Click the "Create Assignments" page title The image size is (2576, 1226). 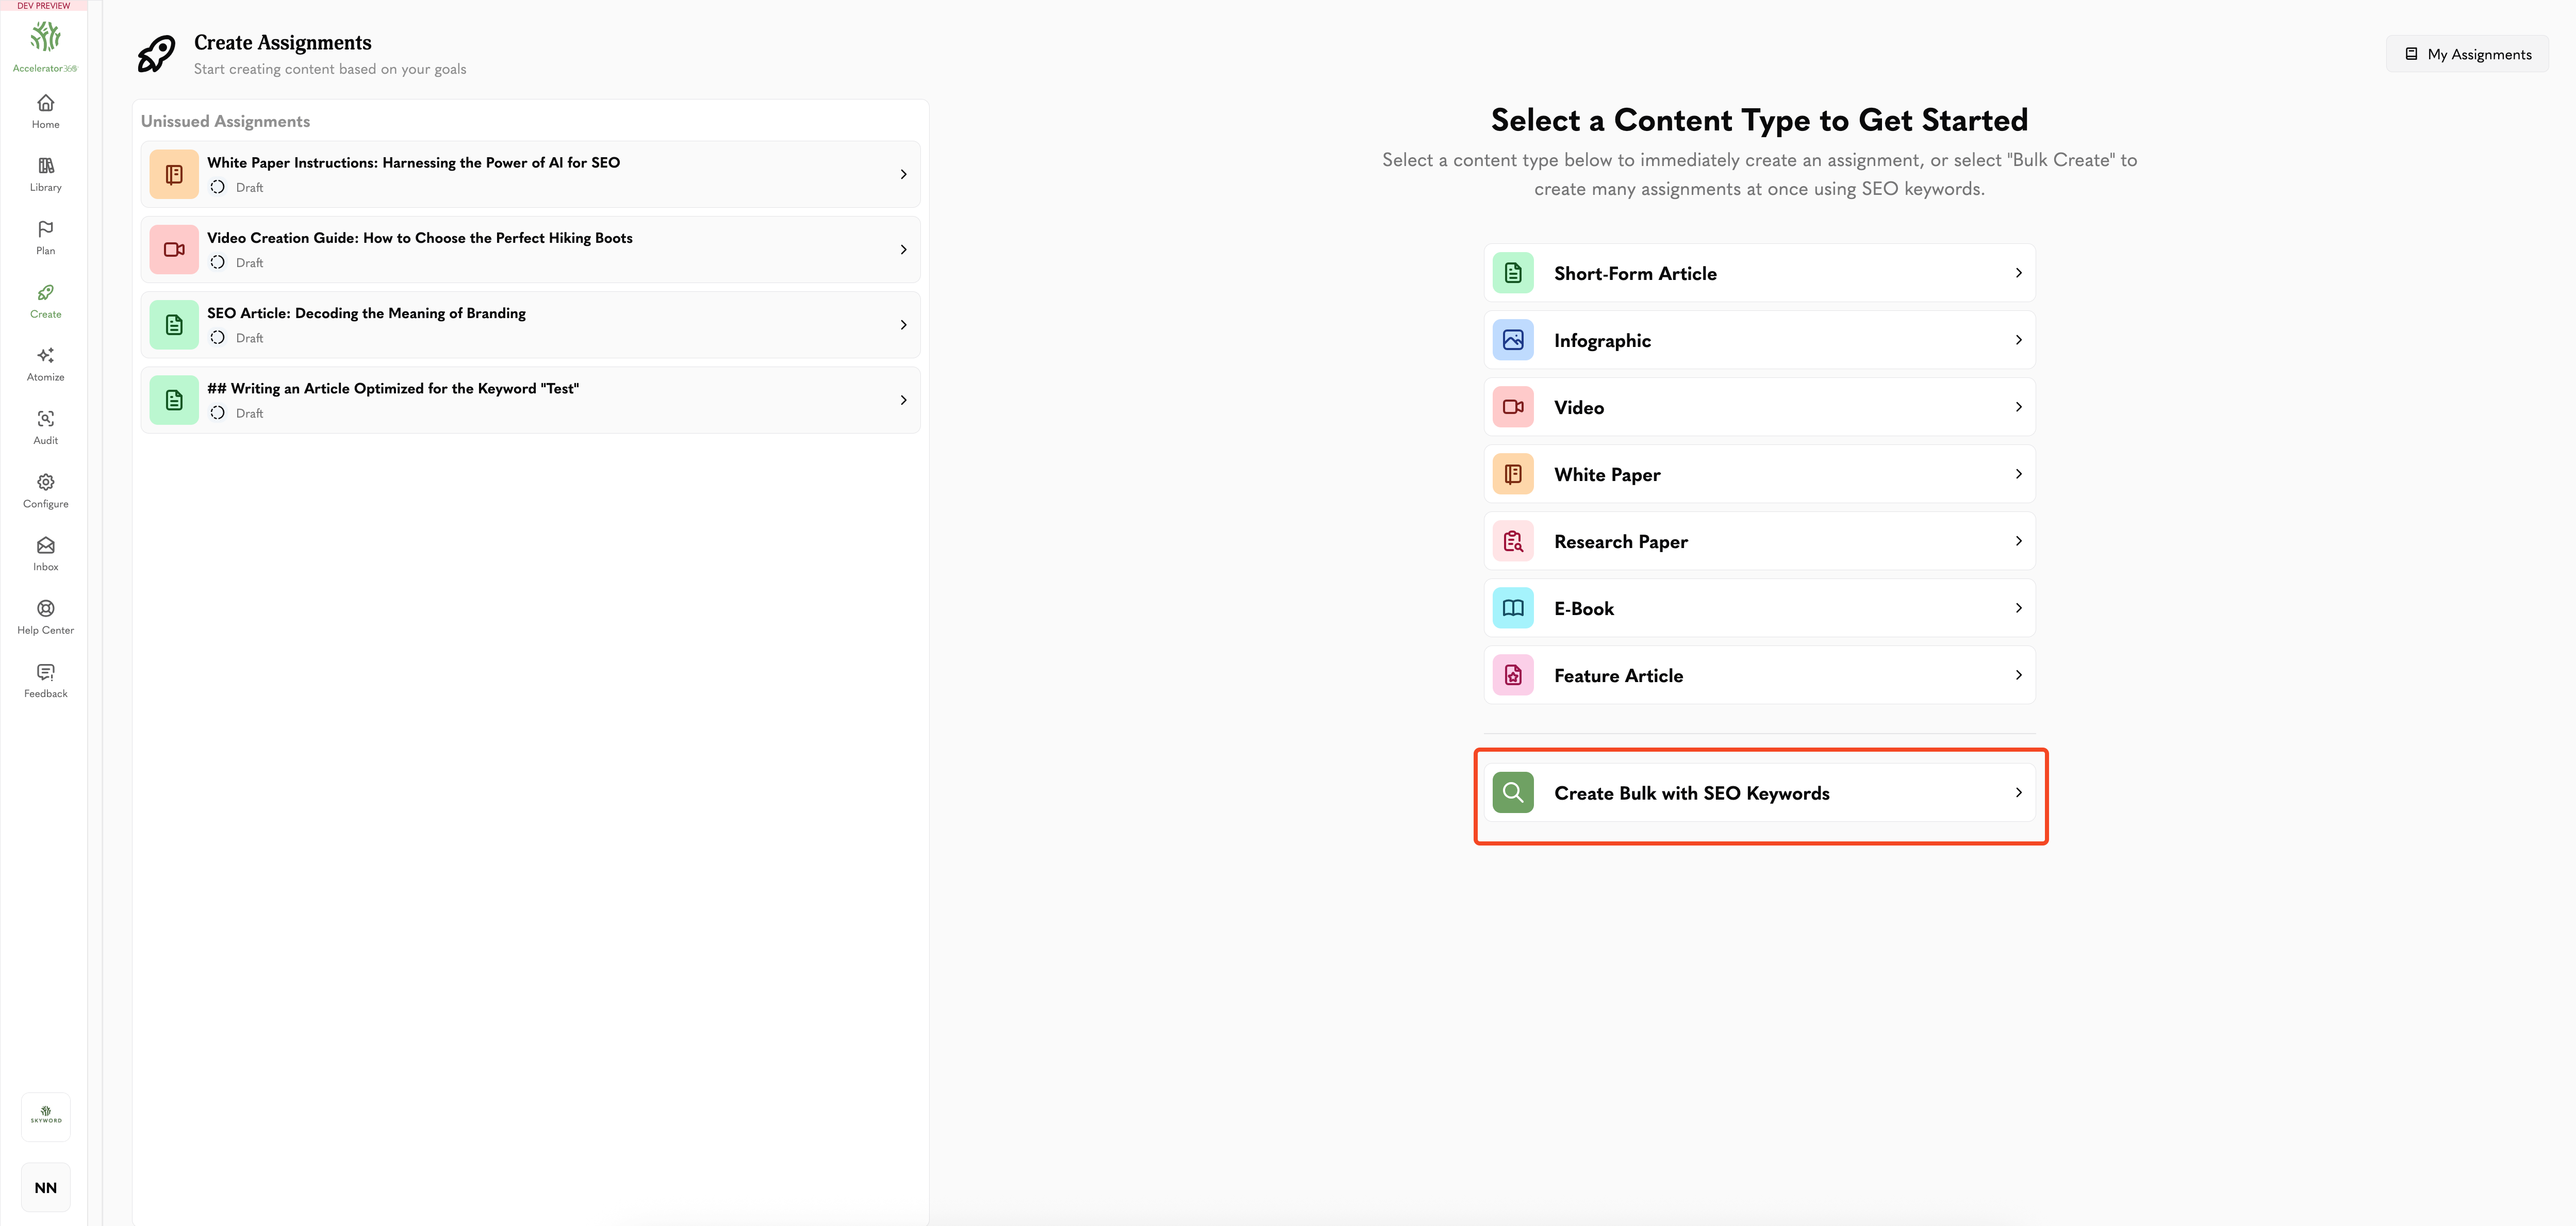283,42
